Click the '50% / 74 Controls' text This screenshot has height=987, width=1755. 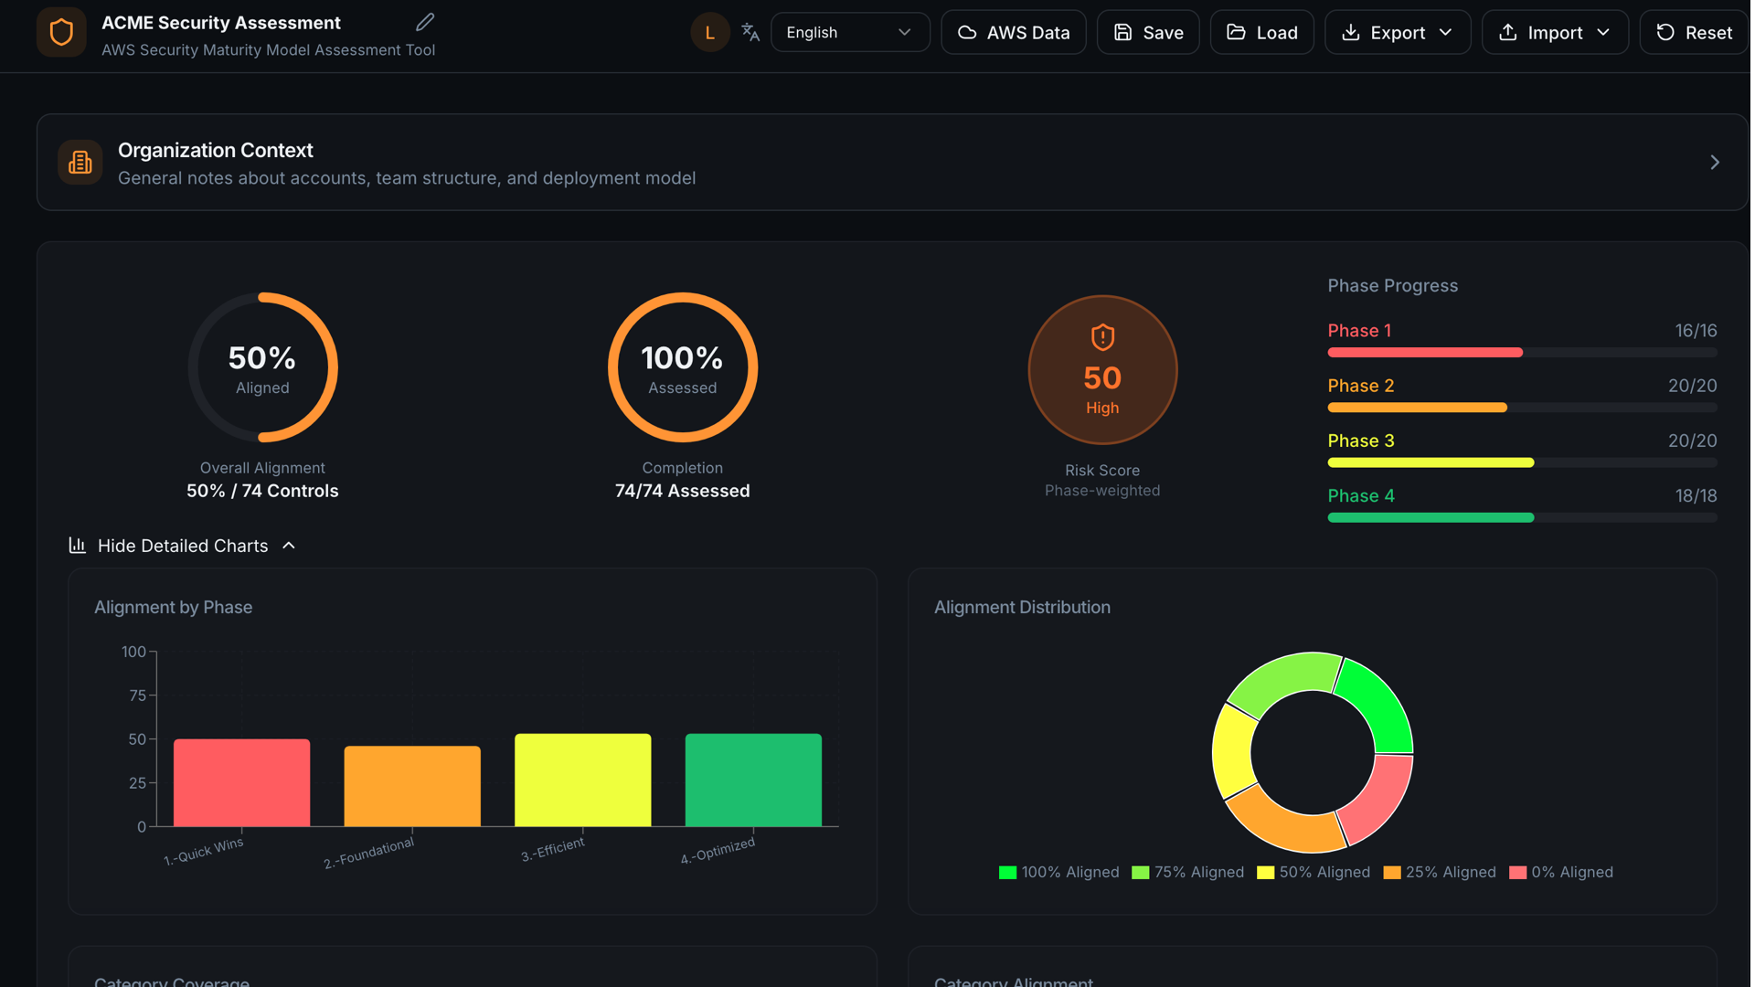click(x=263, y=491)
